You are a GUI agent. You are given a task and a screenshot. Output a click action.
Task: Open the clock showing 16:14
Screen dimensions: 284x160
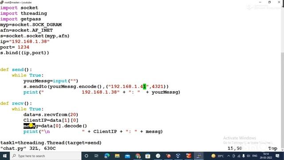pyautogui.click(x=266, y=156)
